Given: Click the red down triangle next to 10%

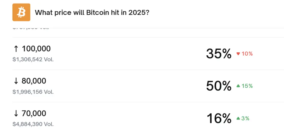Looking at the screenshot, I should 238,54.
